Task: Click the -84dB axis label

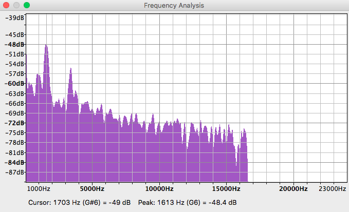Action: (14, 162)
